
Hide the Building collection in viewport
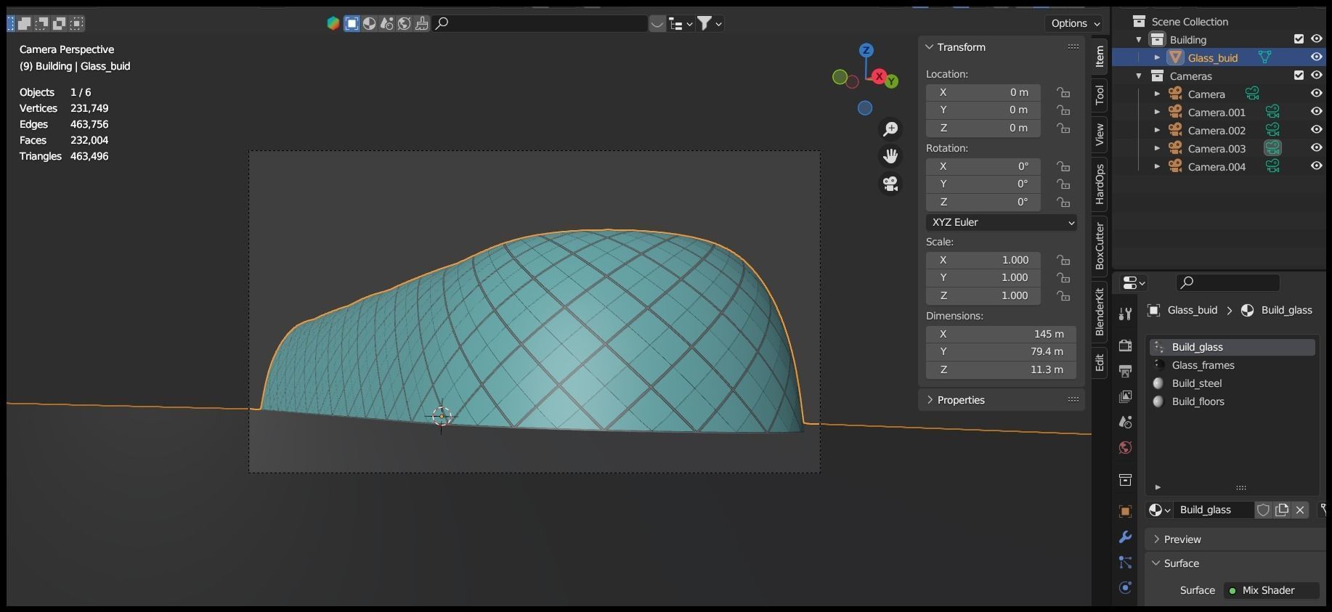coord(1316,39)
